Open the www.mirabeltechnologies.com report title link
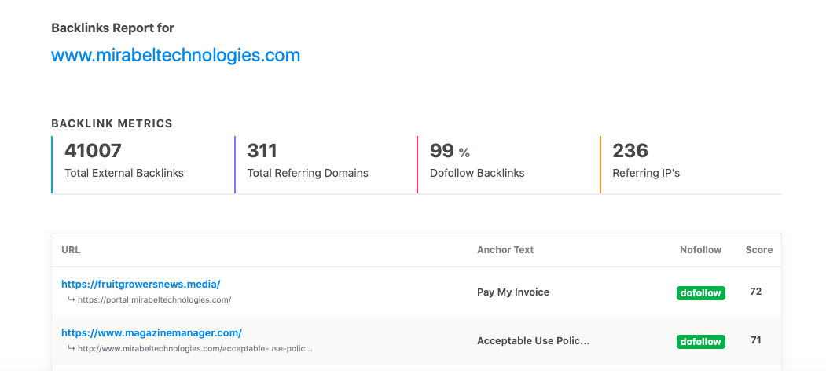 point(175,56)
